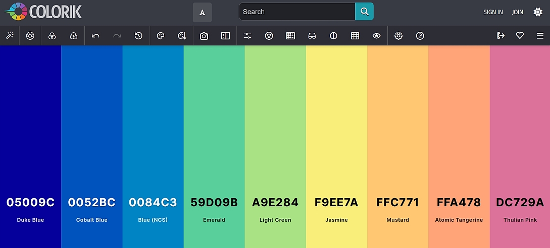Open the hamburger menu
The image size is (550, 248).
(x=540, y=36)
